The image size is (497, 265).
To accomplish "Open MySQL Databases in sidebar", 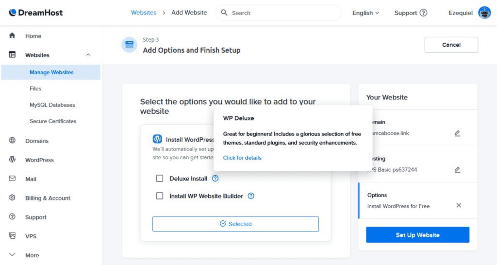I will point(52,105).
